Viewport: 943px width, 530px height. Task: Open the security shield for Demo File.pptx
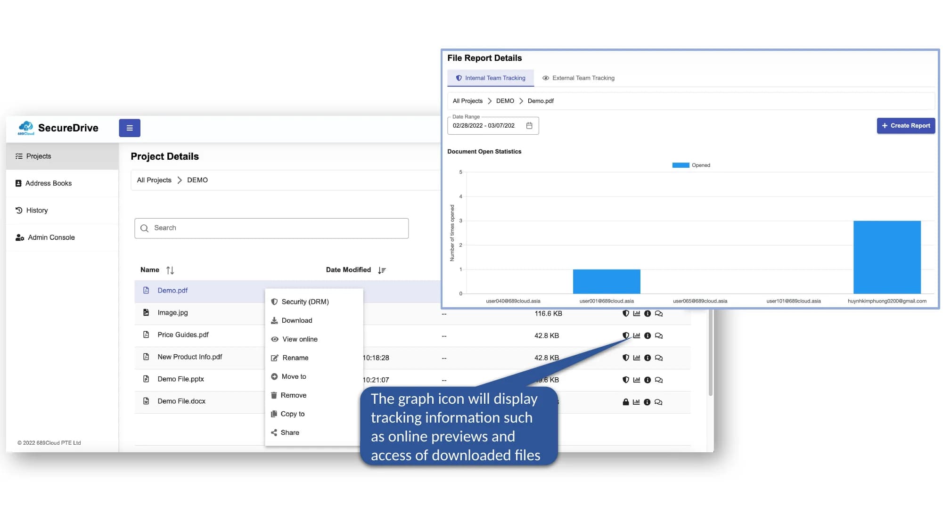(626, 380)
